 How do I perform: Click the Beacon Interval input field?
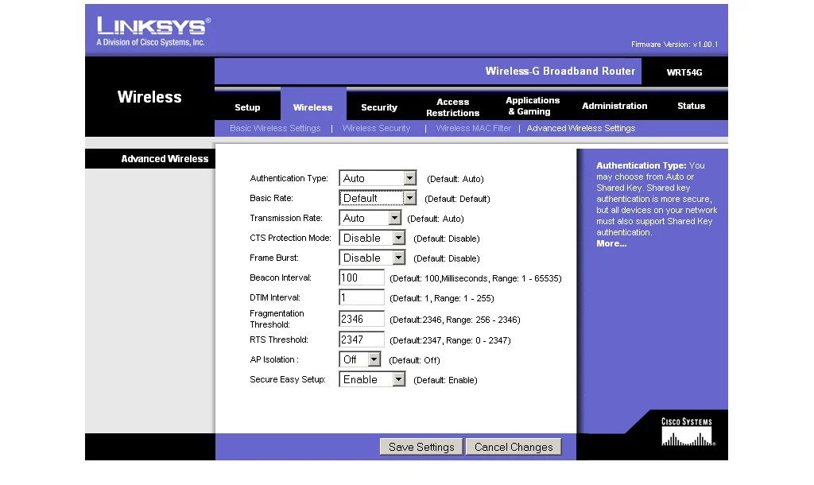point(362,278)
